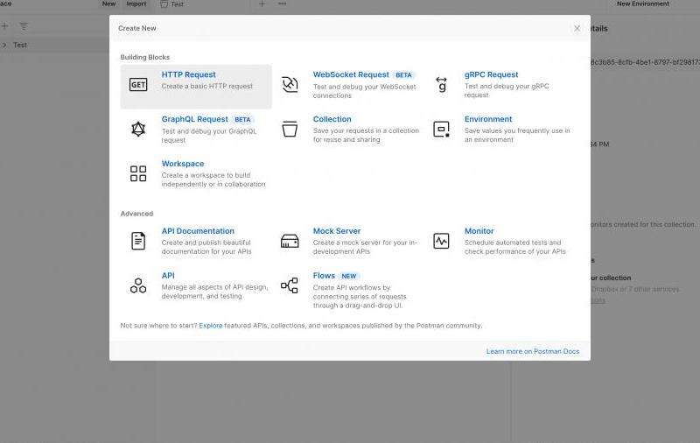Select GraphQL Request title link
Viewport: 700px width, 443px height.
pos(194,119)
